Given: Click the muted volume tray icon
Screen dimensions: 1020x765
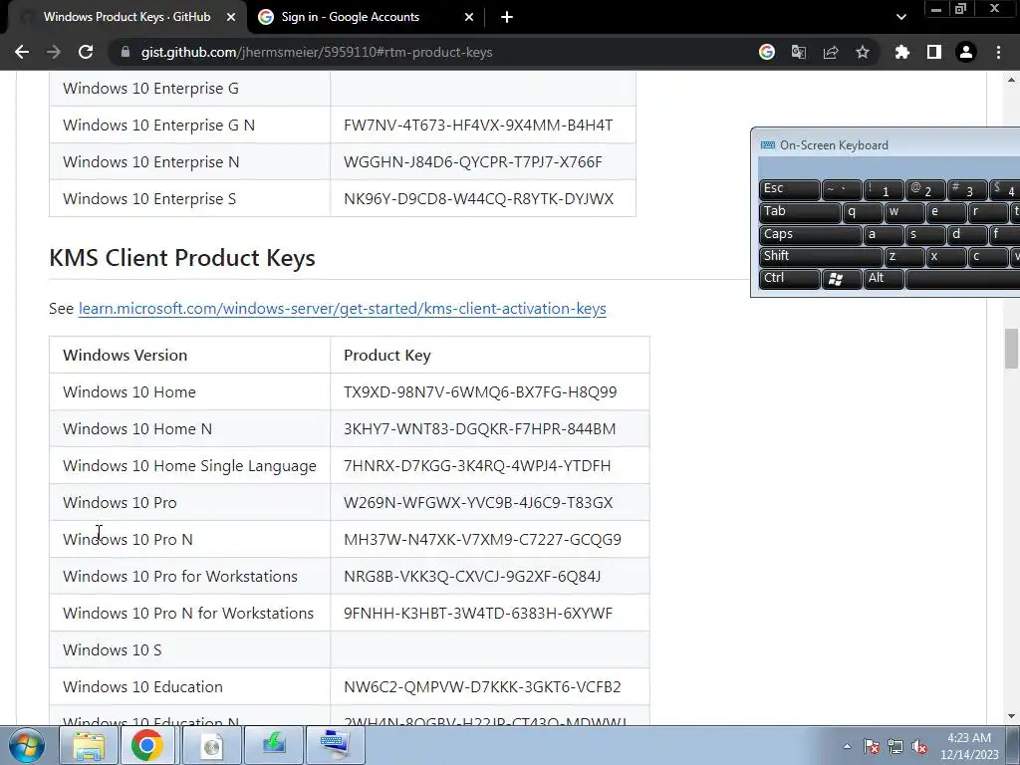Looking at the screenshot, I should [919, 747].
